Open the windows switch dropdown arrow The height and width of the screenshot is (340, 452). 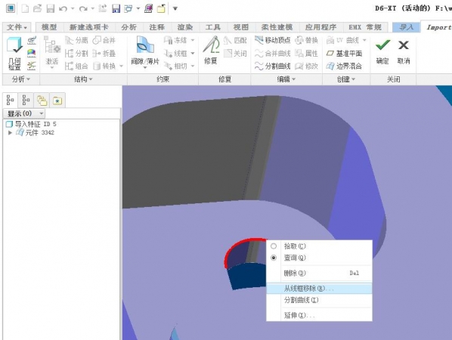pyautogui.click(x=138, y=9)
